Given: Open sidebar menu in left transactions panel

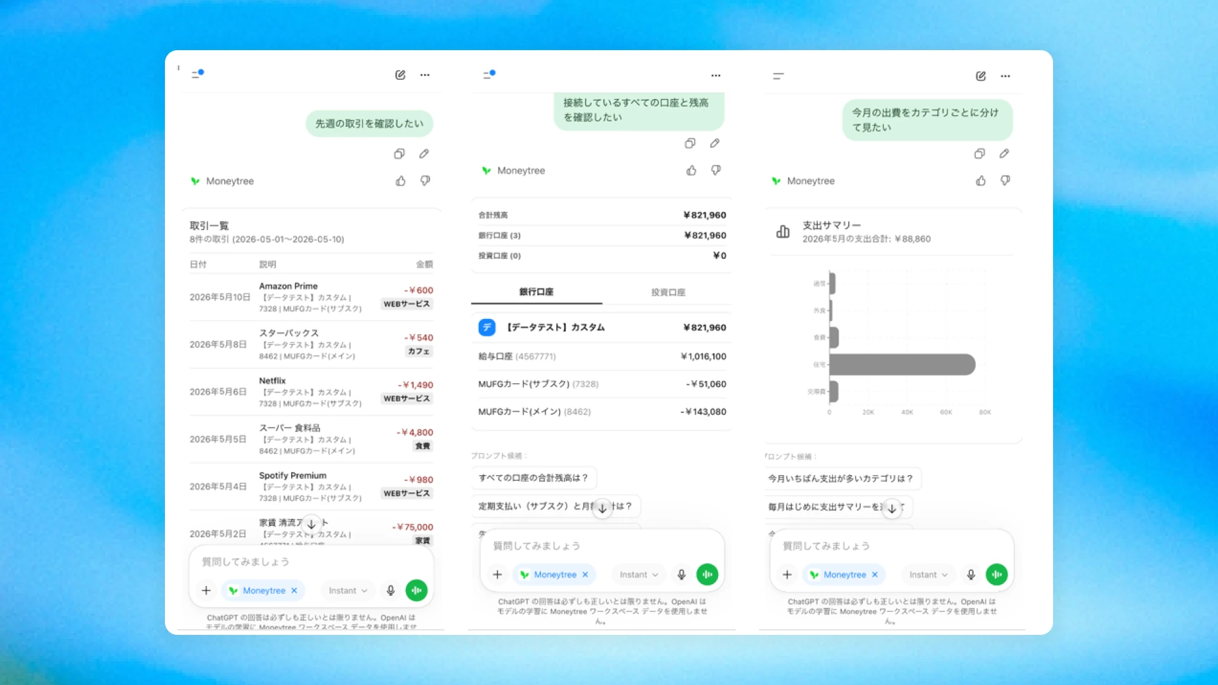Looking at the screenshot, I should (x=197, y=74).
